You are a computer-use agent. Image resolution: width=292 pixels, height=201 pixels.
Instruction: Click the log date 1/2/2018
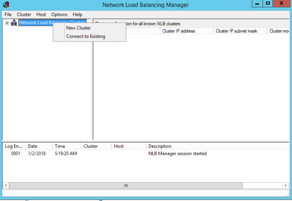[37, 153]
